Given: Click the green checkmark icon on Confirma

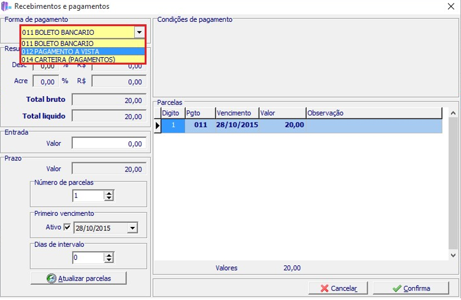Looking at the screenshot, I should click(x=397, y=288).
